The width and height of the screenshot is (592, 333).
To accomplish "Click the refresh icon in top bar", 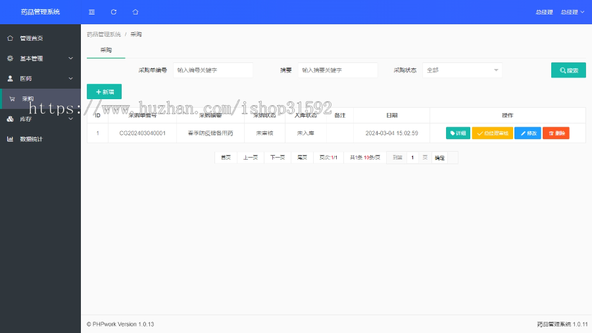I will point(114,12).
